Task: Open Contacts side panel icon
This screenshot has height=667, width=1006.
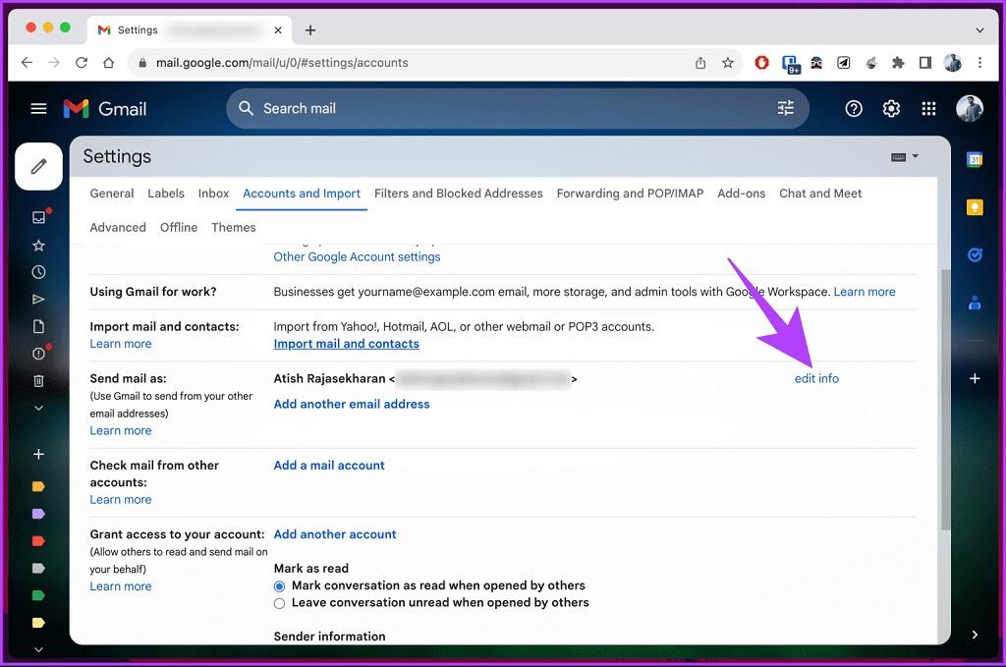Action: tap(975, 303)
